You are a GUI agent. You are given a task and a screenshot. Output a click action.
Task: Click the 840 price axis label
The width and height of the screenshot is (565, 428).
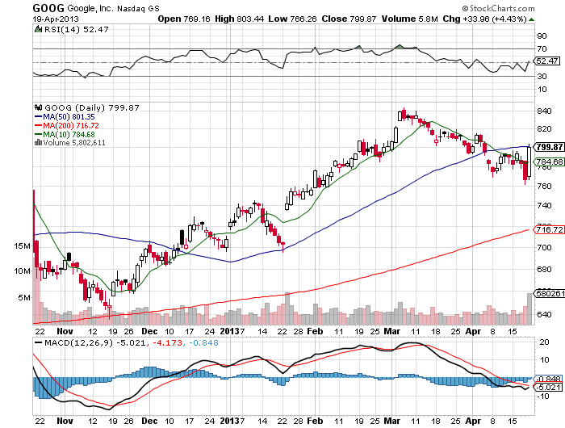pos(544,111)
